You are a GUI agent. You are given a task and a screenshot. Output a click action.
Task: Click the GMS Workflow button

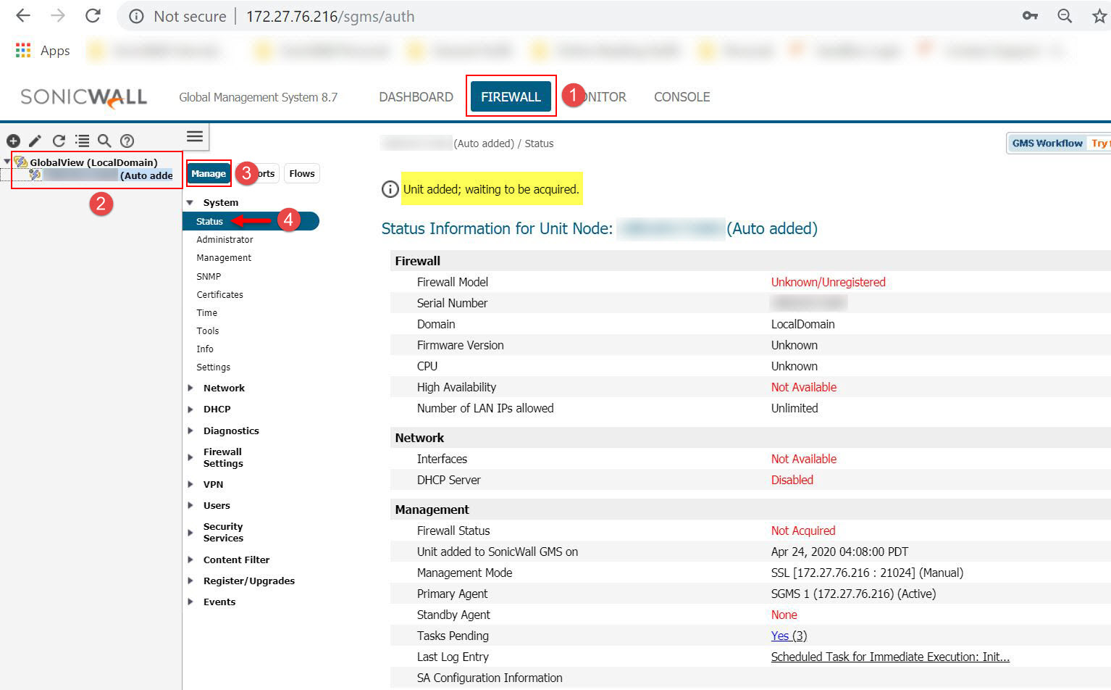tap(1047, 144)
